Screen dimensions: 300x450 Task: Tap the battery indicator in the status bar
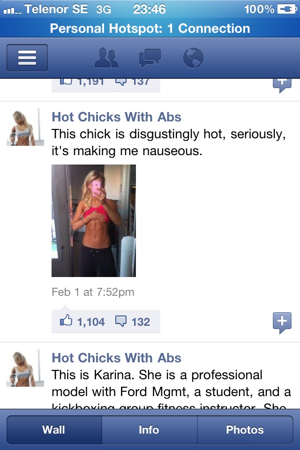287,9
